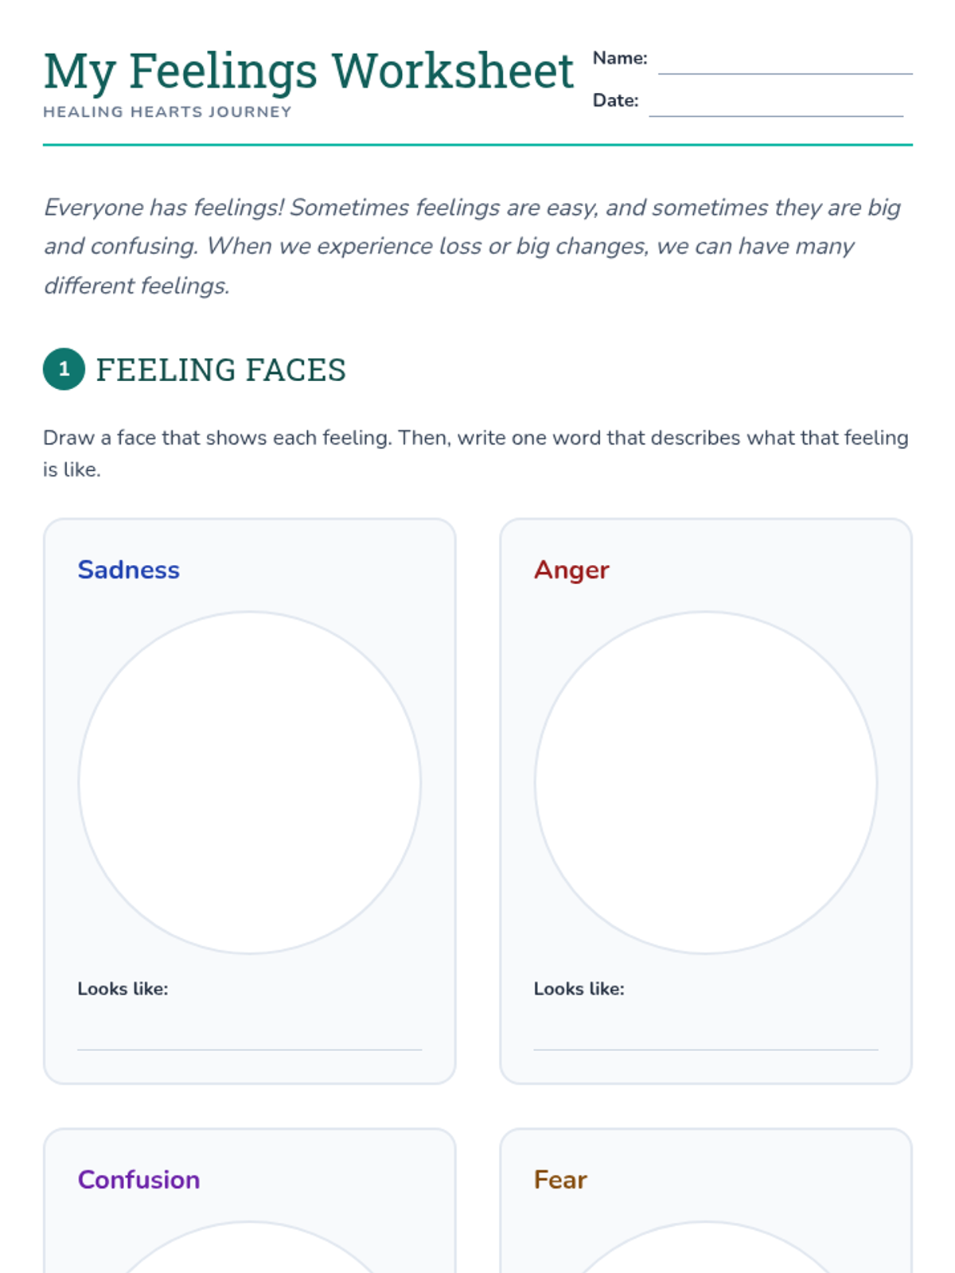
Task: Click the 'Looks like:' label under Anger
Action: 579,989
